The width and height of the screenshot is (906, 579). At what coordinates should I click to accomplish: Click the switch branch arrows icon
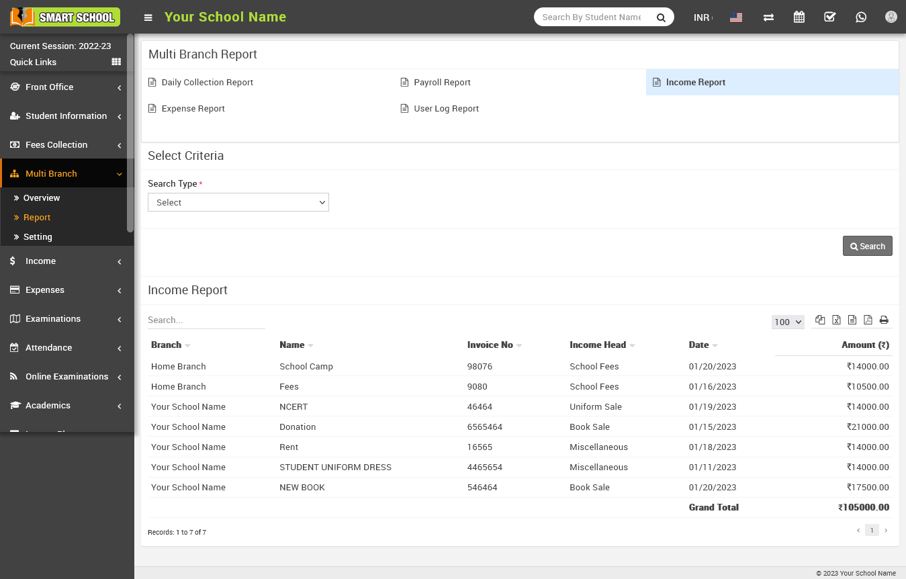[768, 17]
